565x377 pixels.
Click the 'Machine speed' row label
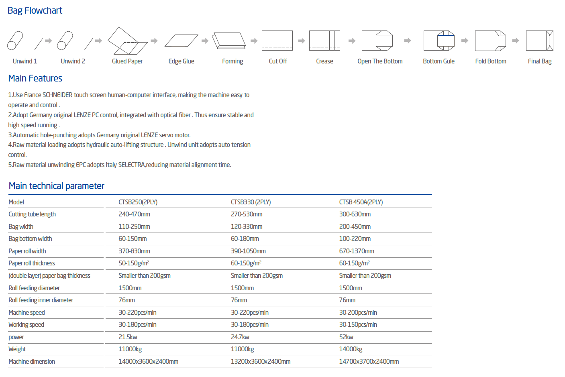[27, 313]
